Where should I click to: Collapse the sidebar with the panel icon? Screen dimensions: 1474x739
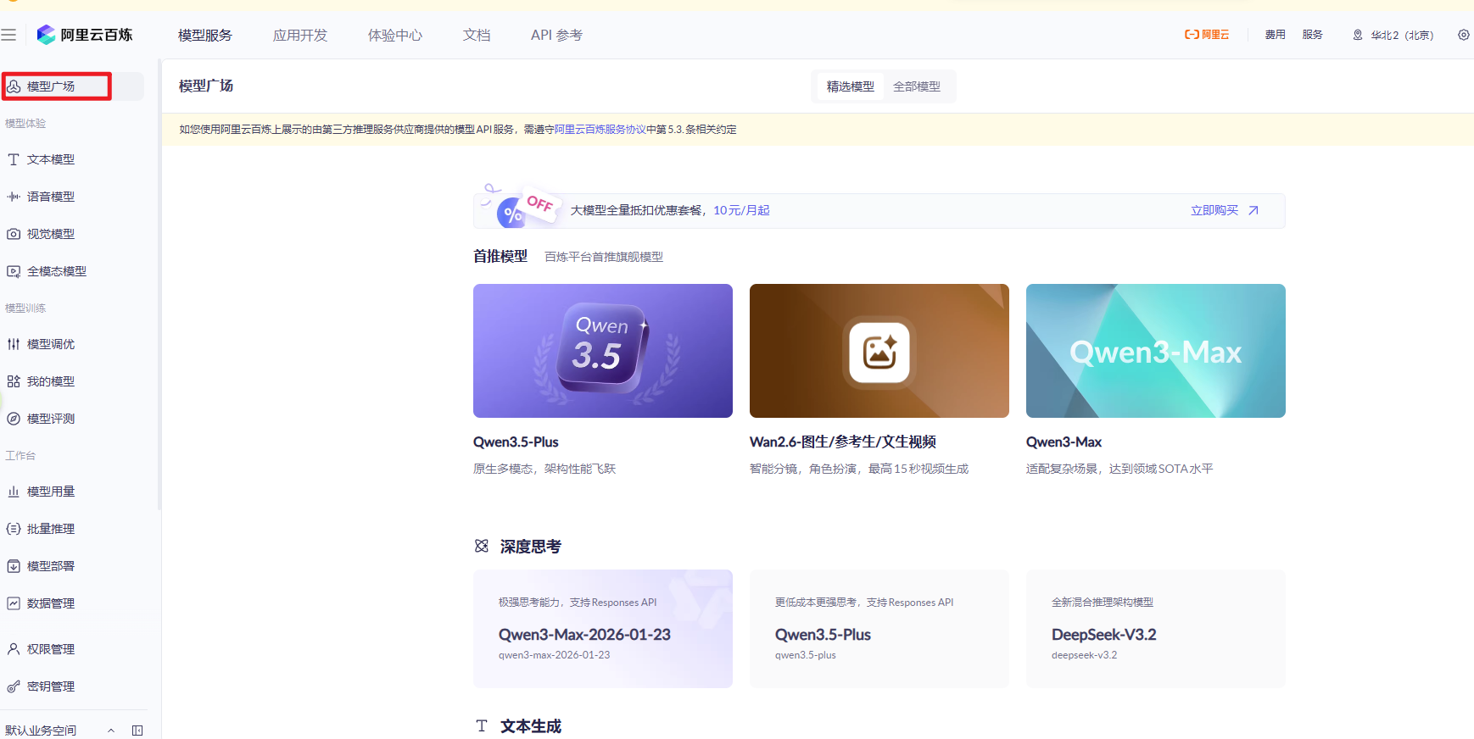[x=137, y=731]
